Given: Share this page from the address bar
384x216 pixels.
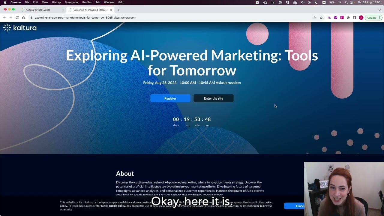Looking at the screenshot, I should (x=315, y=18).
